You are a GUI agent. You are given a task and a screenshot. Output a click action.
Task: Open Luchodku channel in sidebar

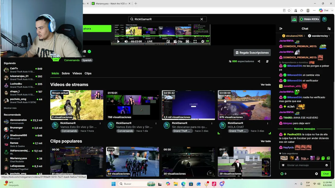pyautogui.click(x=23, y=85)
